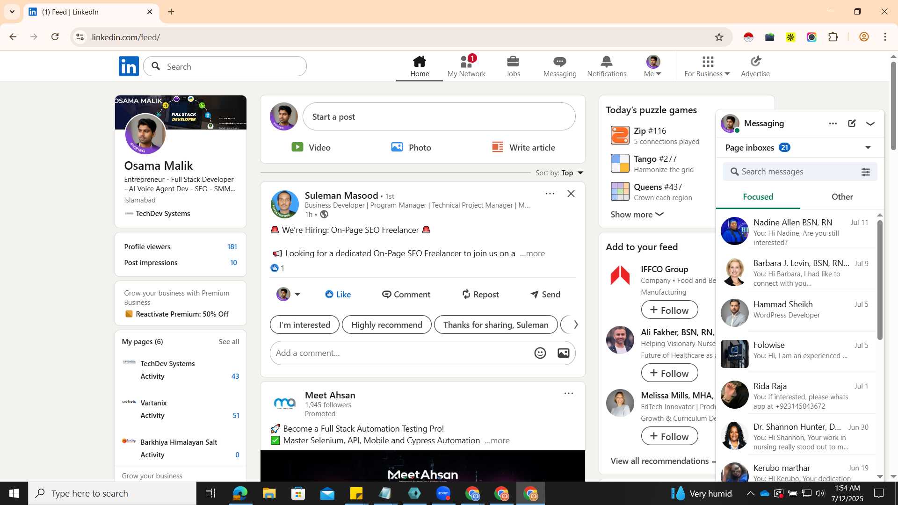This screenshot has width=898, height=505.
Task: Expand the For Business menu
Action: click(707, 66)
